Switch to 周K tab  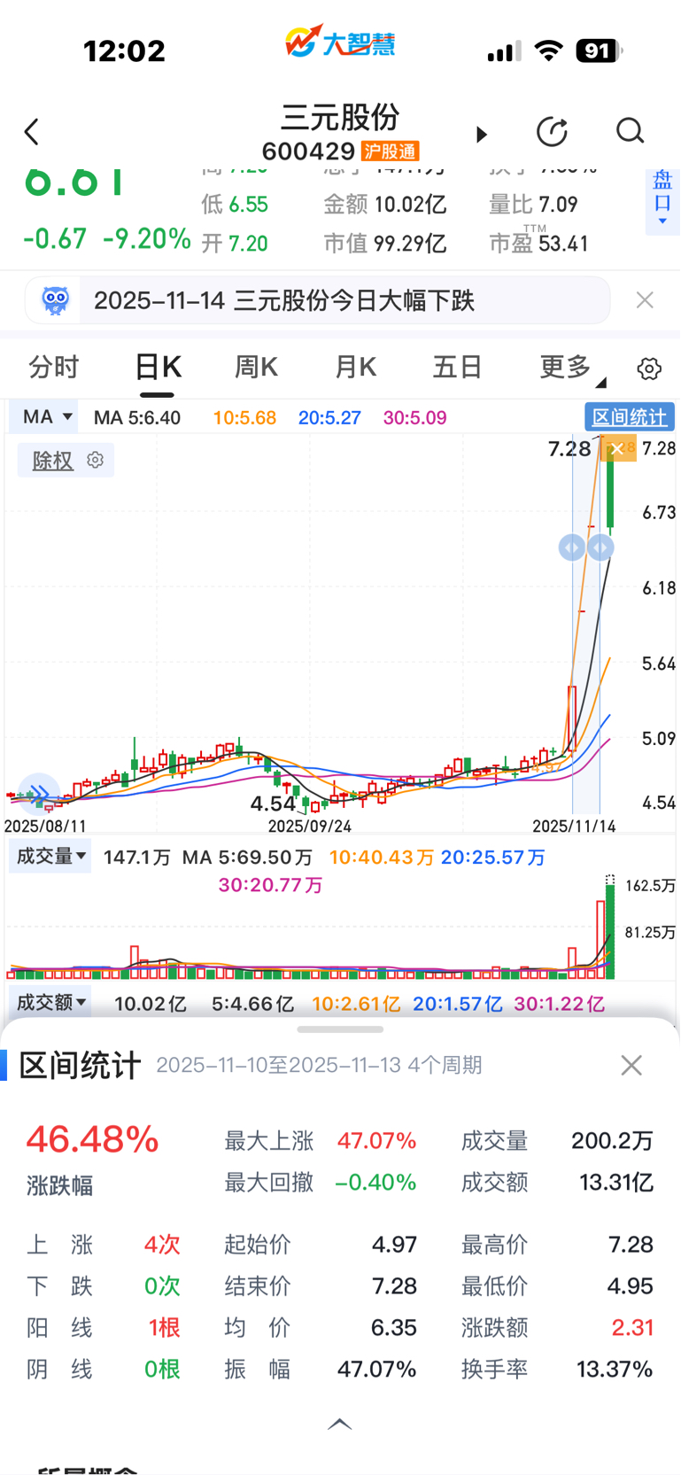pyautogui.click(x=256, y=367)
